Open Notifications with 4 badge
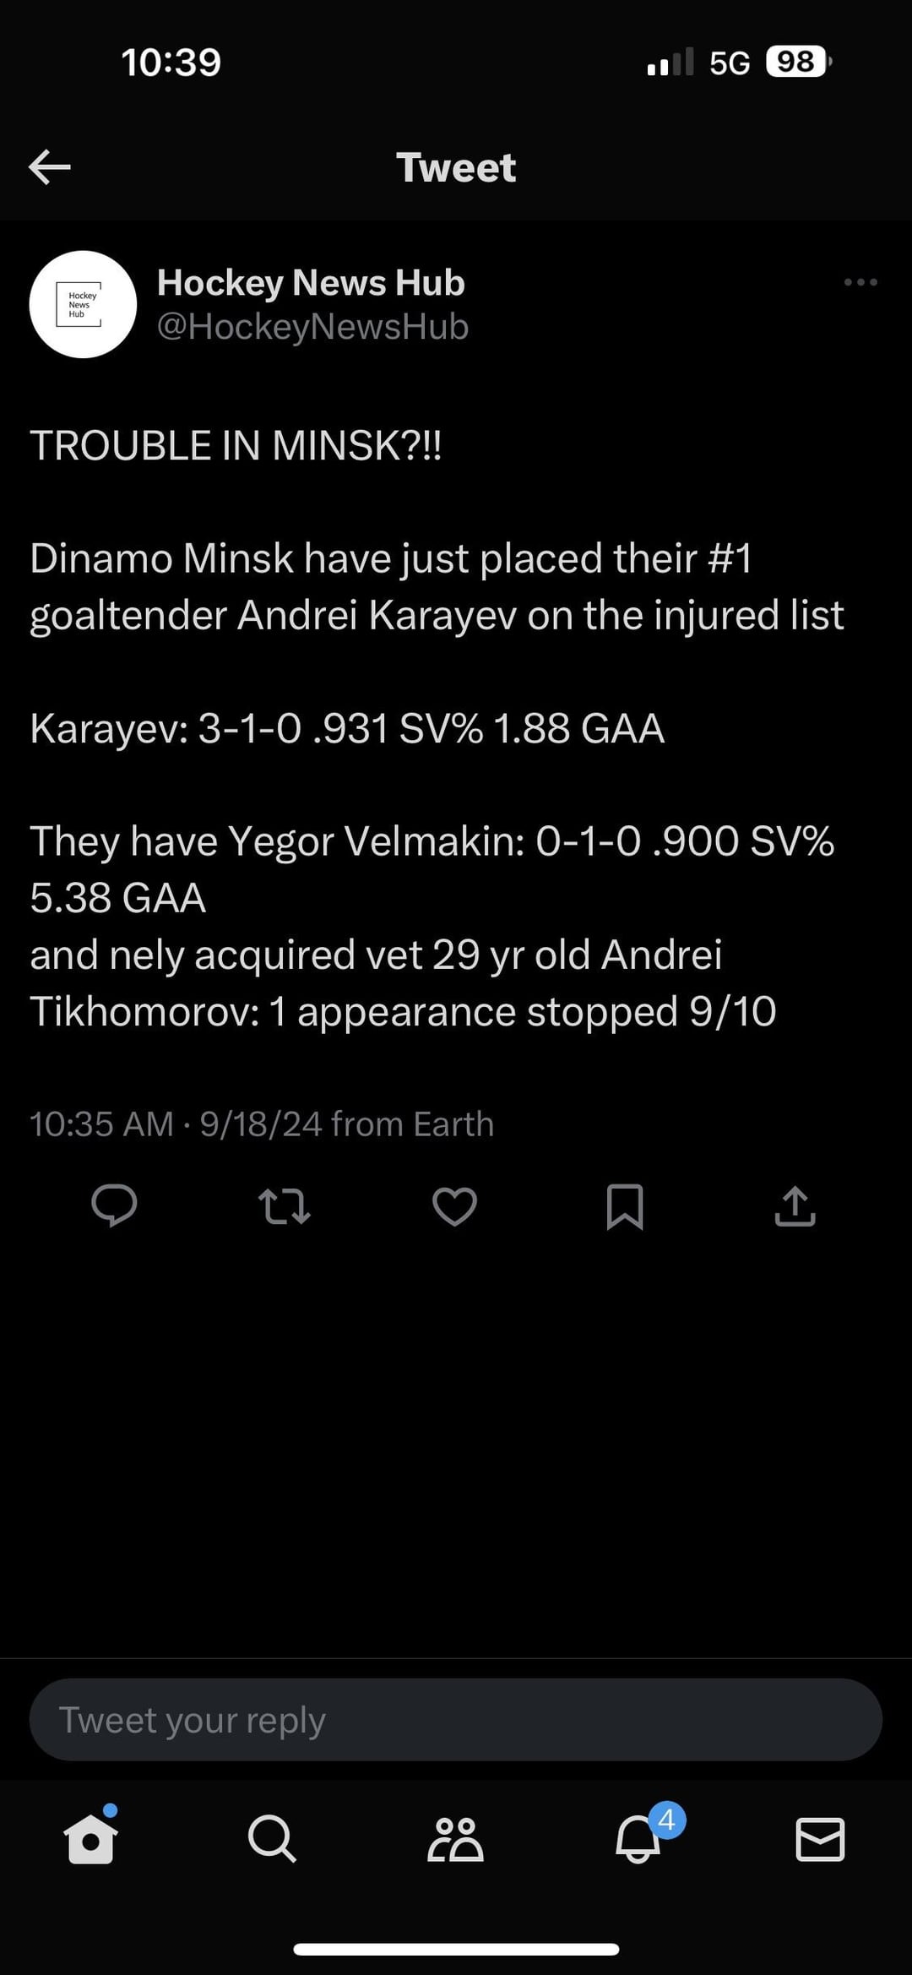912x1975 pixels. tap(638, 1839)
